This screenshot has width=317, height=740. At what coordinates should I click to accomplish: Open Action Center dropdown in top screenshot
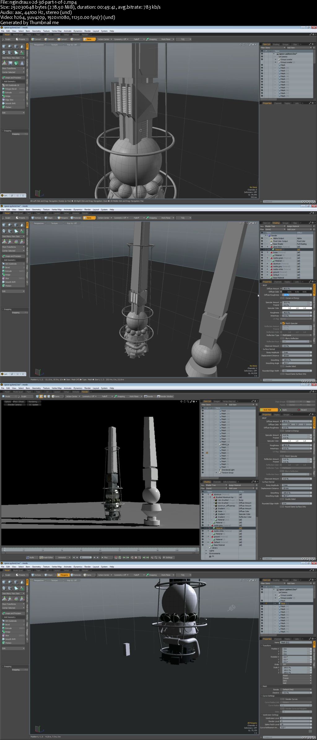point(105,39)
